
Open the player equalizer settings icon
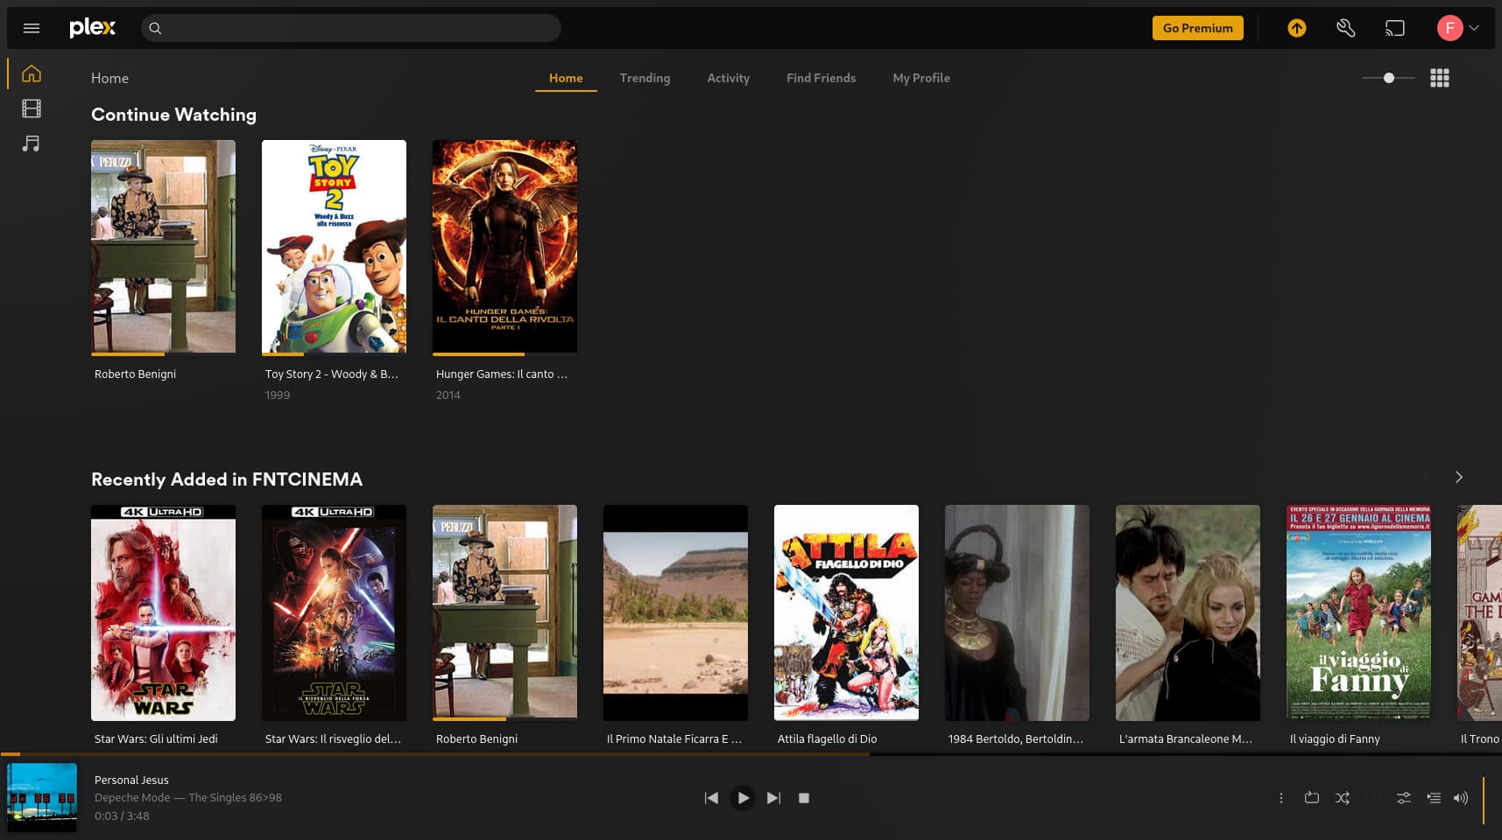coord(1403,798)
